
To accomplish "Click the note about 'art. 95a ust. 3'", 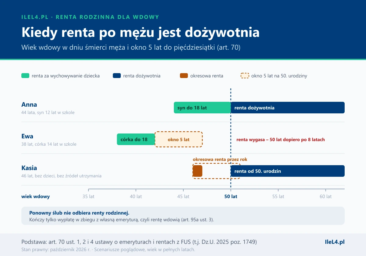I will [122, 219].
